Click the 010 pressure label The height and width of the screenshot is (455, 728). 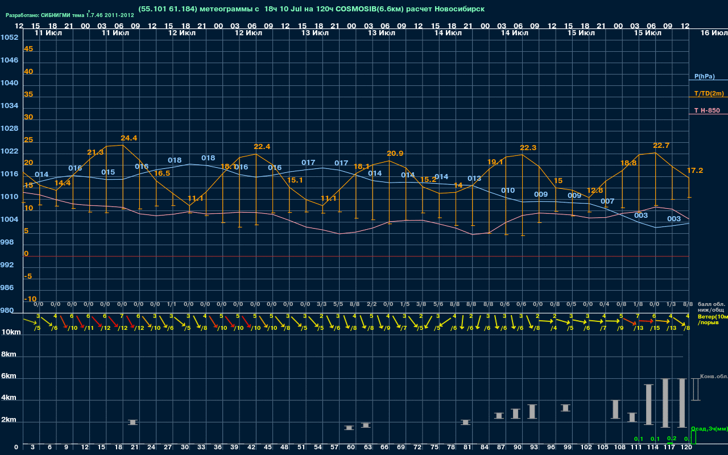click(508, 190)
